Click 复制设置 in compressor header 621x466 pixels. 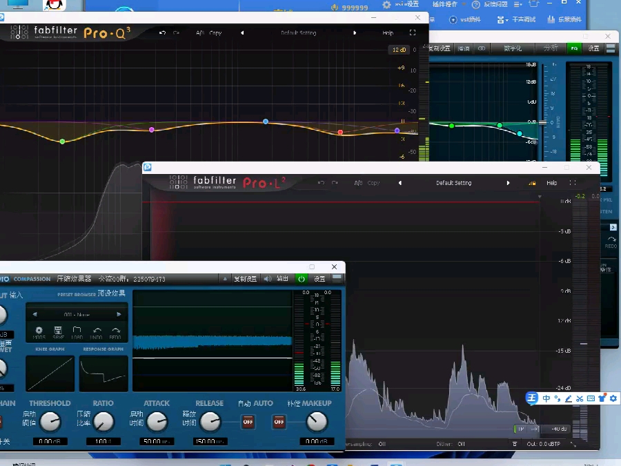pos(245,279)
